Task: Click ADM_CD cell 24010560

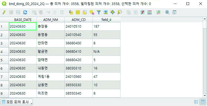Action: click(x=79, y=76)
